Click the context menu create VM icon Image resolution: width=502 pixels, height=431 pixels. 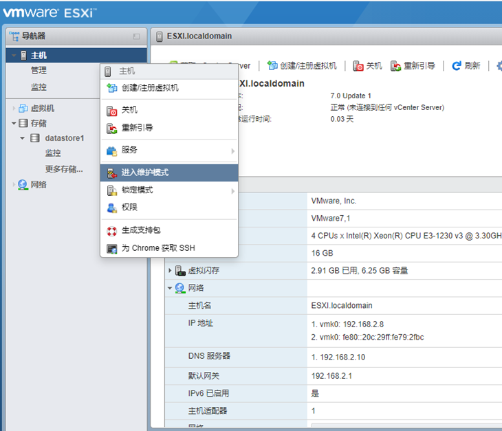[111, 88]
